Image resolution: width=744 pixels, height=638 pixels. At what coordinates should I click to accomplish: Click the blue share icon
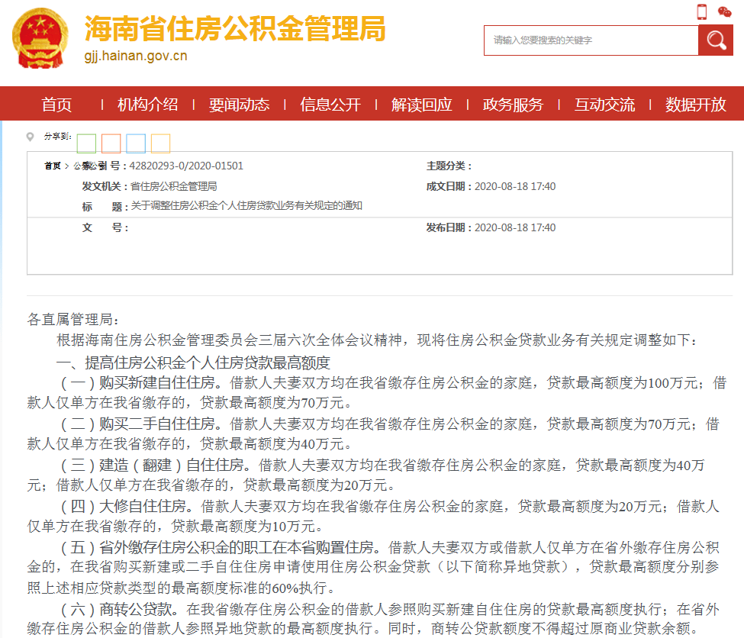click(136, 143)
